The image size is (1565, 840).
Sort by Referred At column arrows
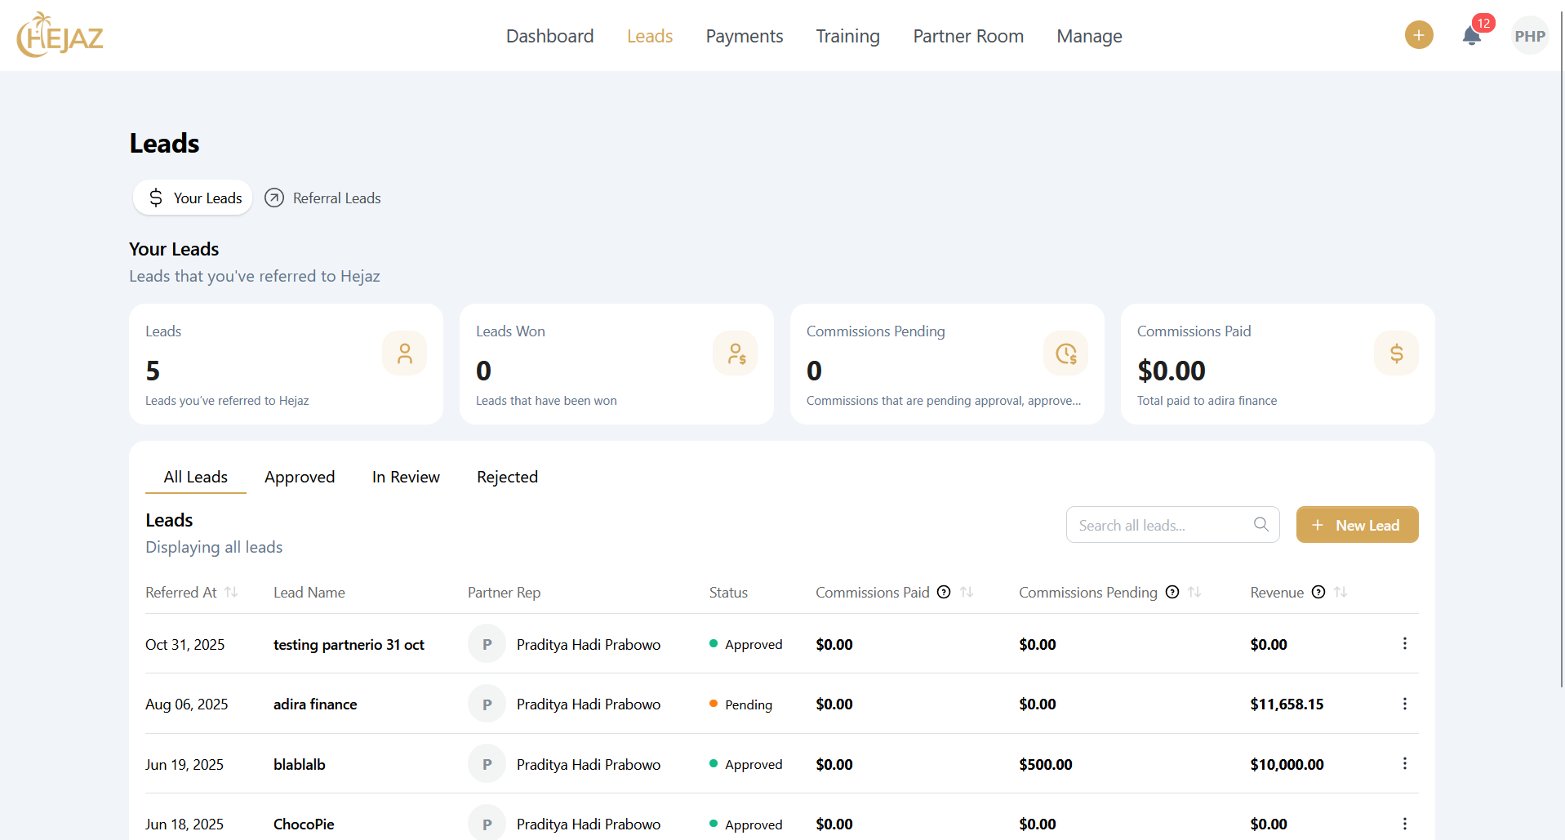231,593
